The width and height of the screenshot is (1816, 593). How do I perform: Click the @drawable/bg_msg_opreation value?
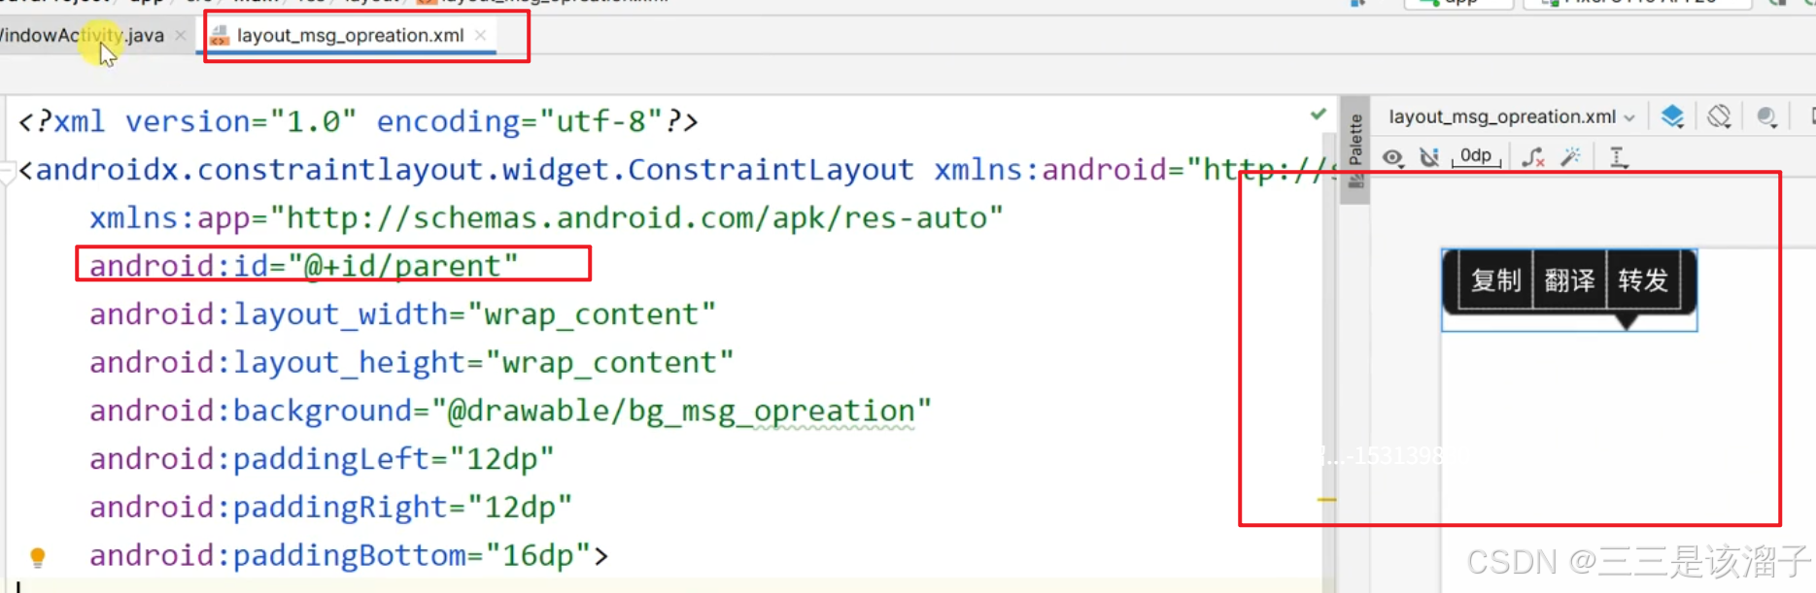(x=681, y=412)
